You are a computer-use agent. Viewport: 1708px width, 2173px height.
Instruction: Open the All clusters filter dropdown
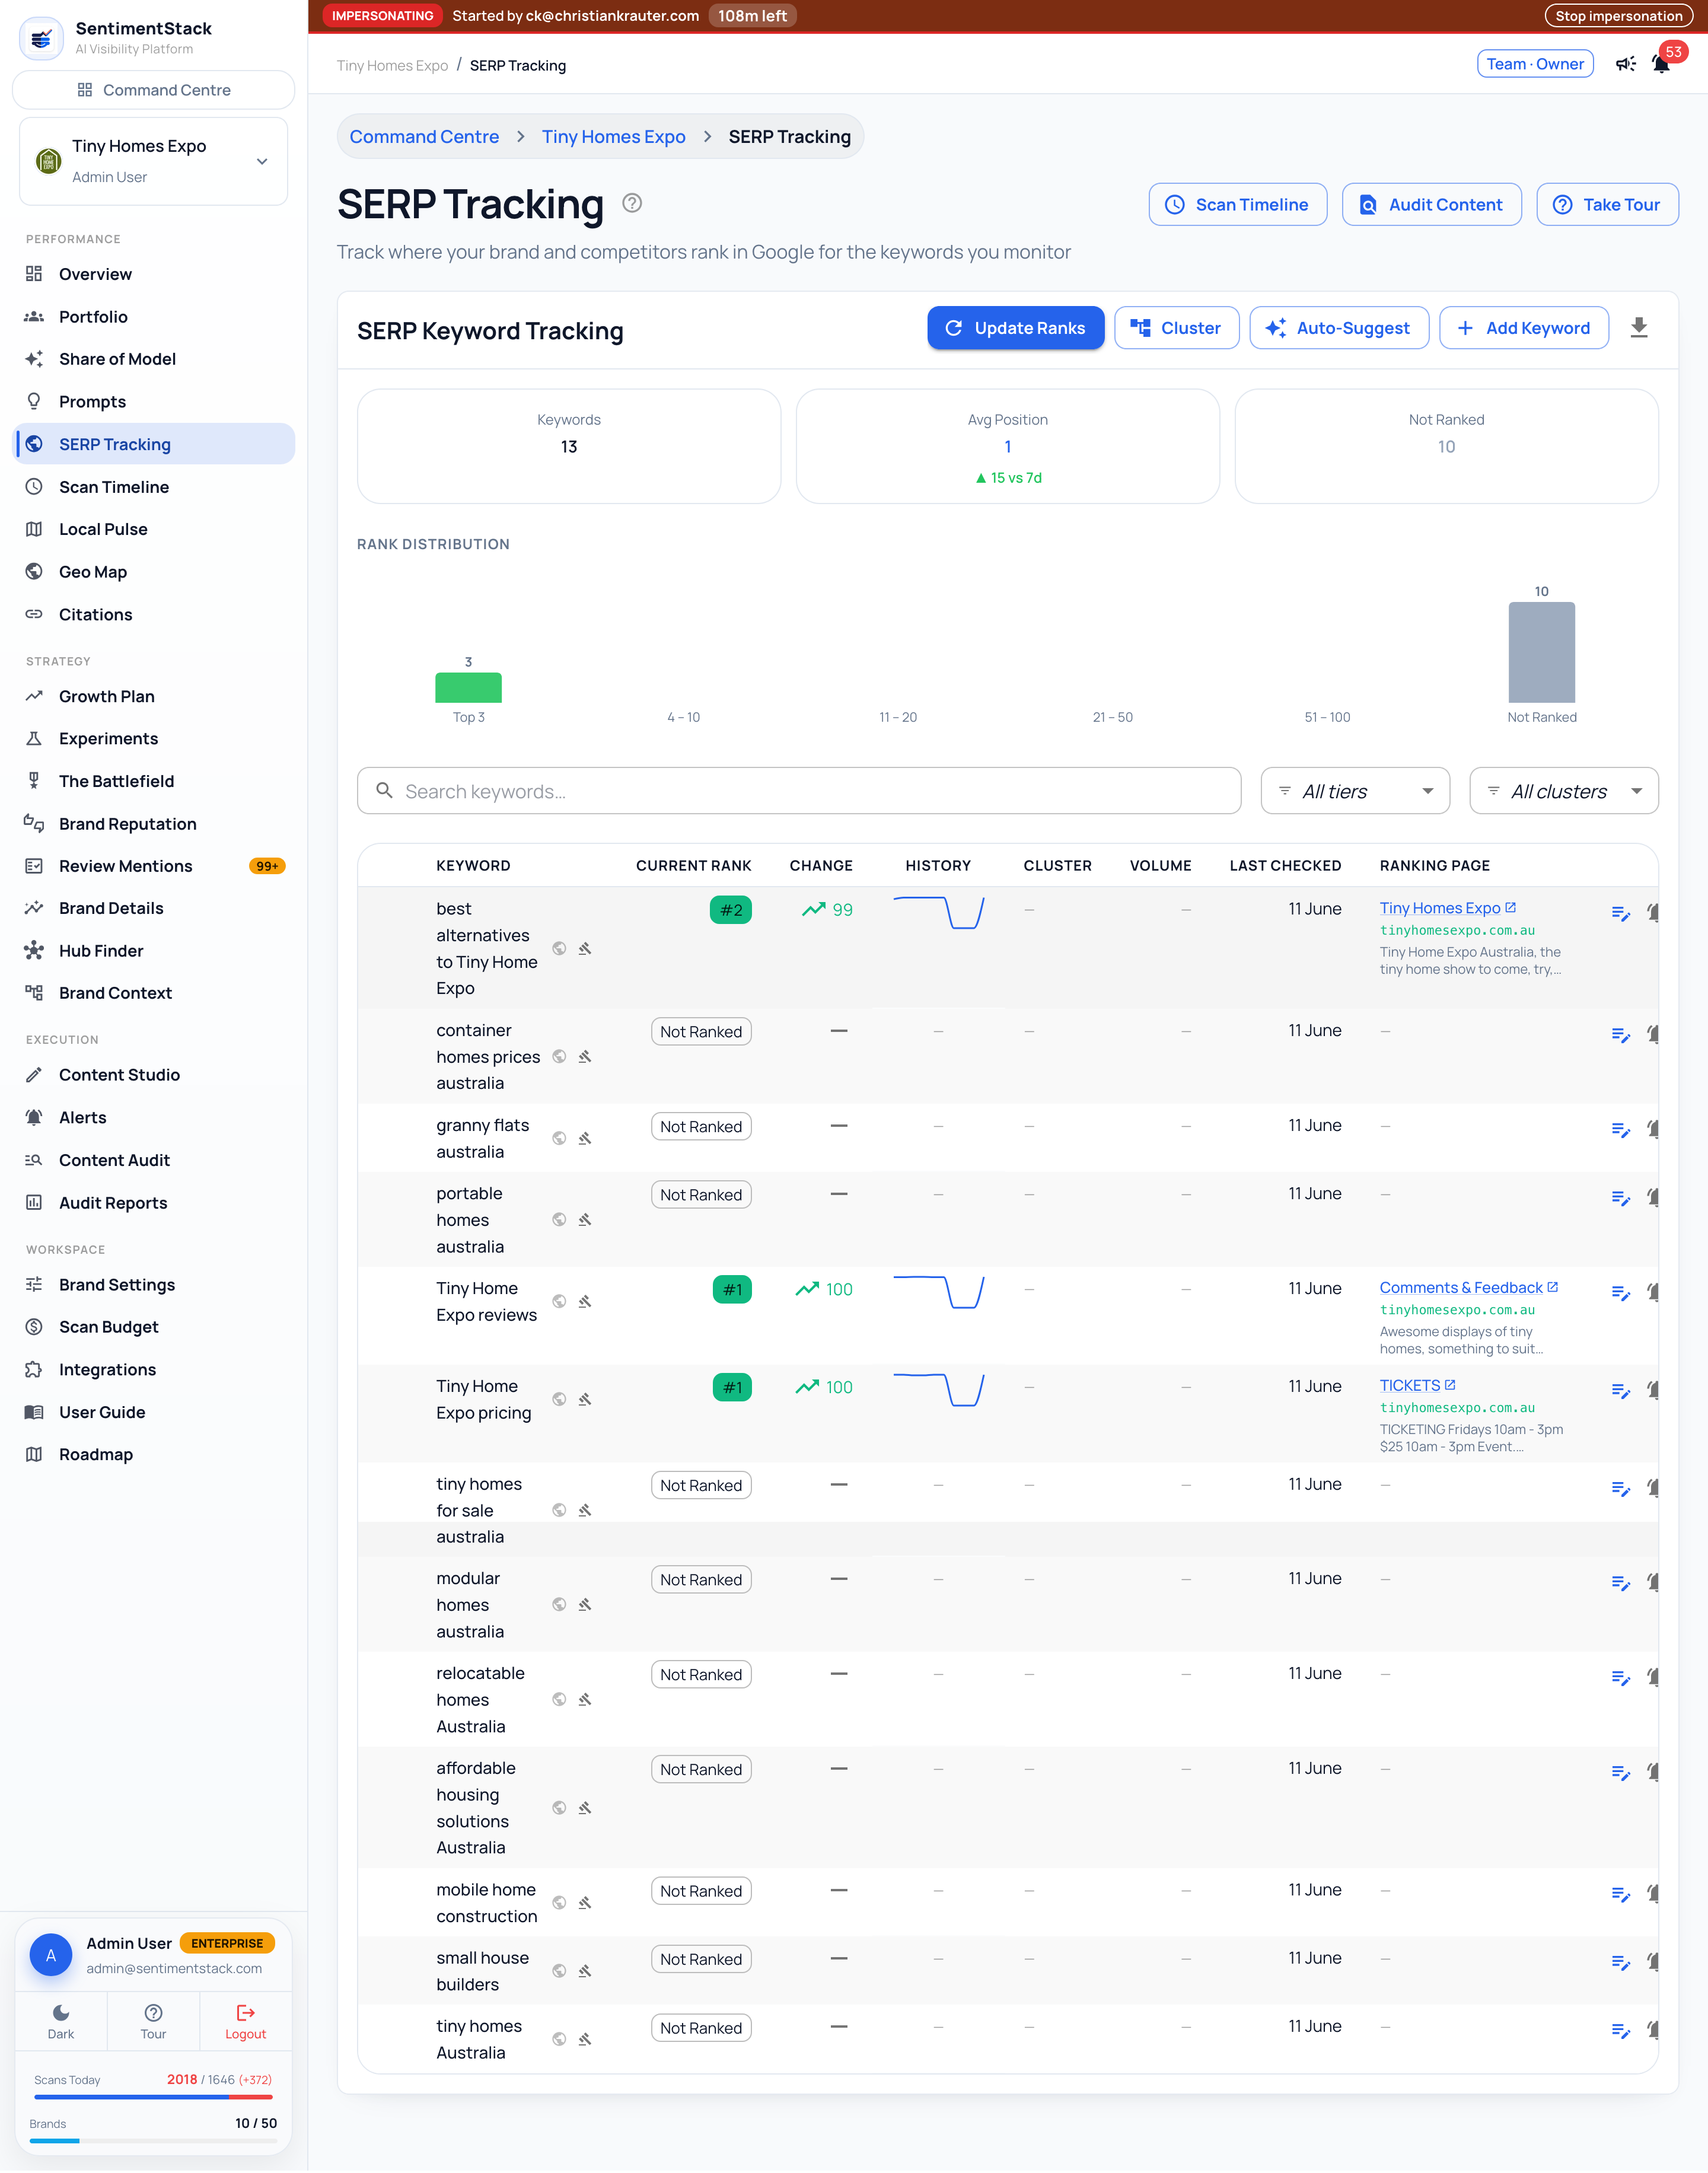(x=1563, y=791)
